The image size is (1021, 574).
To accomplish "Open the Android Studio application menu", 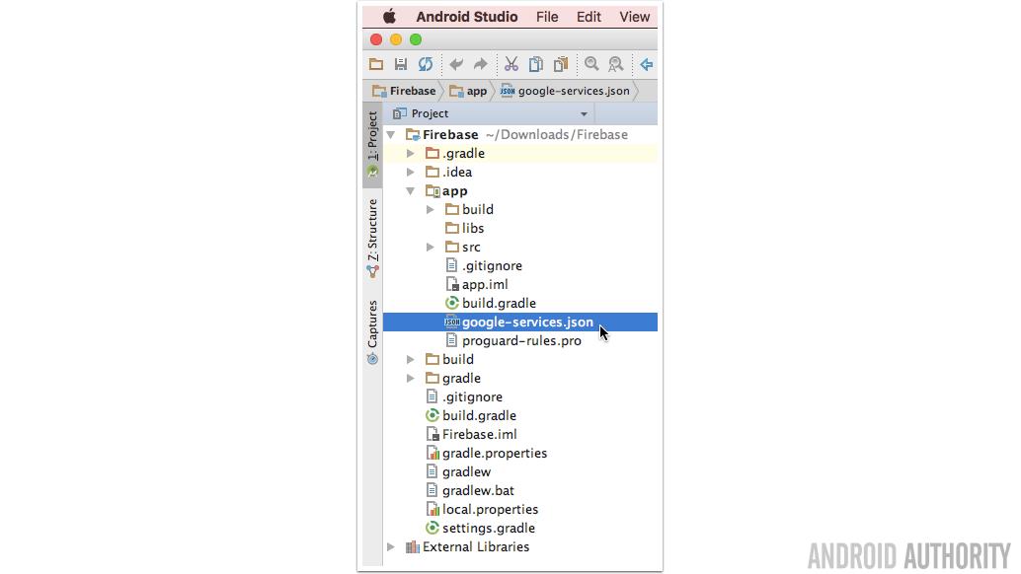I will (x=466, y=16).
